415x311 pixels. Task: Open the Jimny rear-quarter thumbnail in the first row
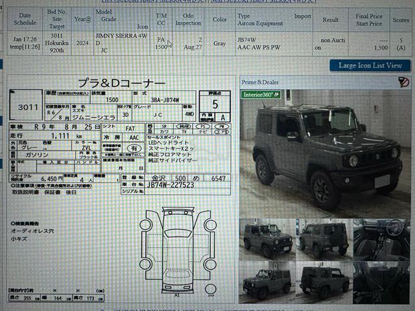(324, 239)
